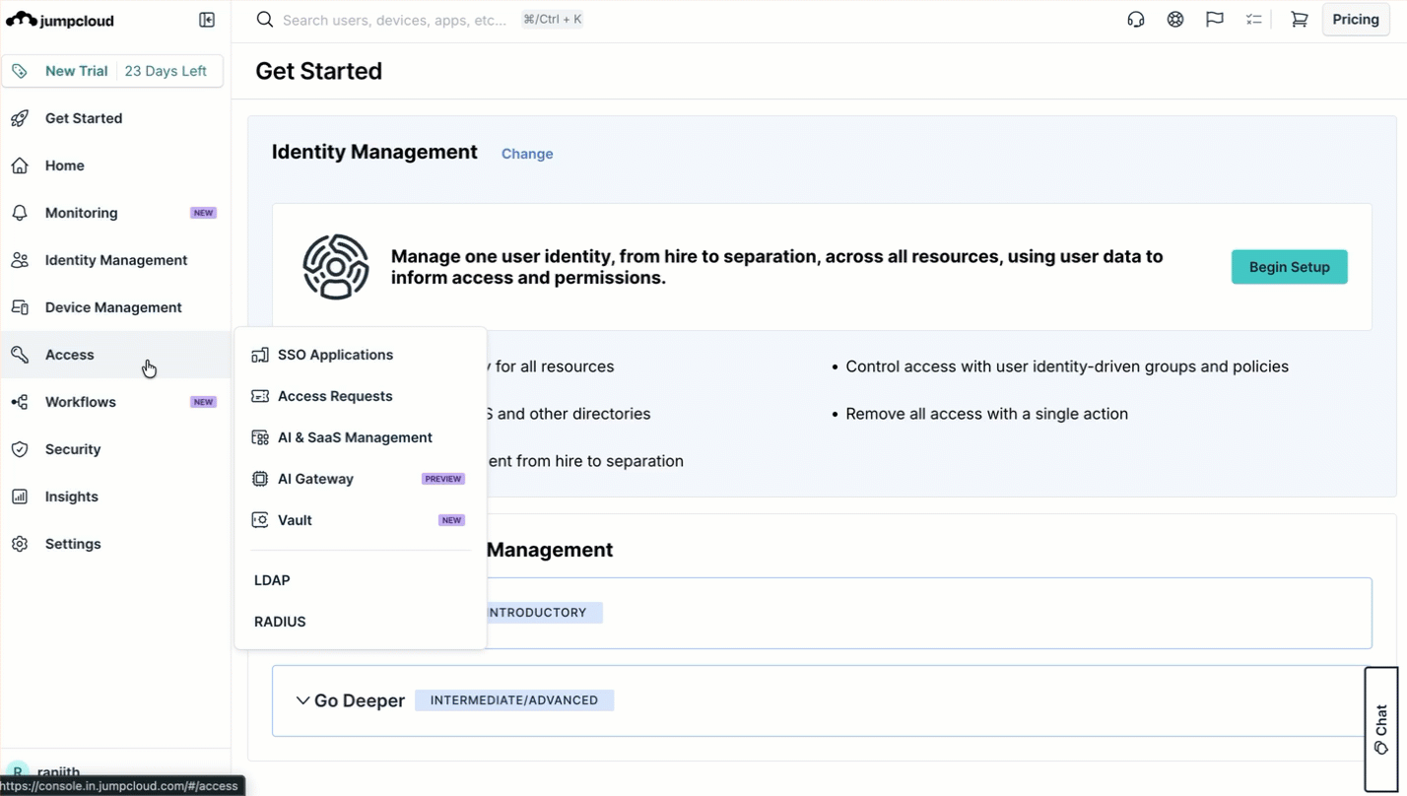Open SSO Applications from Access menu
Screen dimensions: 1407x796
coord(360,355)
